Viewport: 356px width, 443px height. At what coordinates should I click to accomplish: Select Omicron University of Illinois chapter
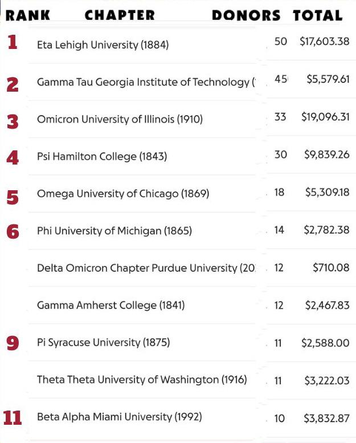[x=120, y=119]
